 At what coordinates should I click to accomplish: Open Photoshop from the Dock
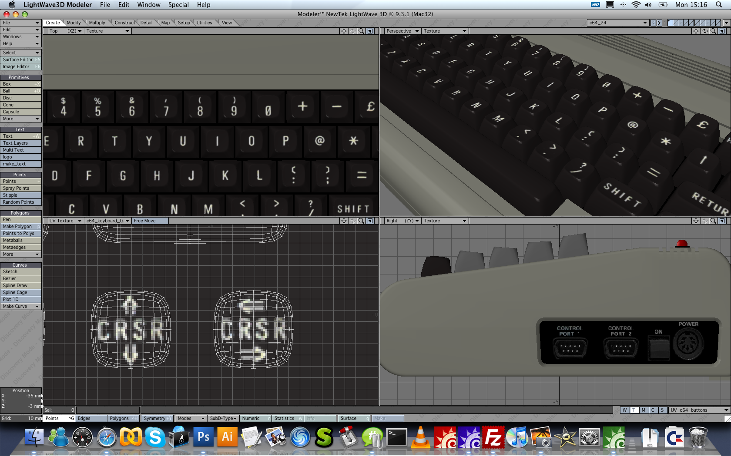(204, 437)
